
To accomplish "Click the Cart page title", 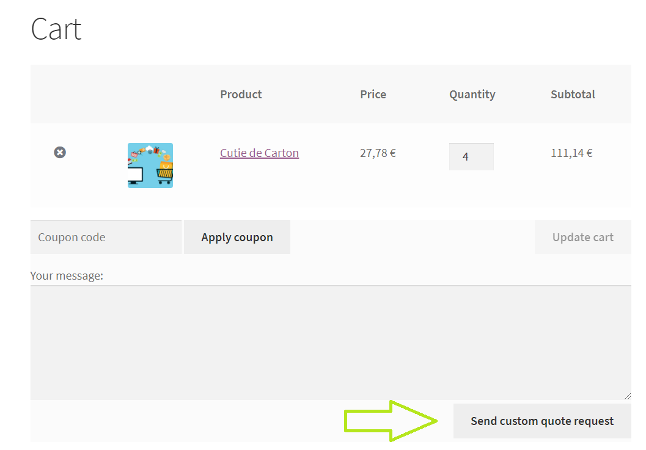I will click(x=56, y=29).
